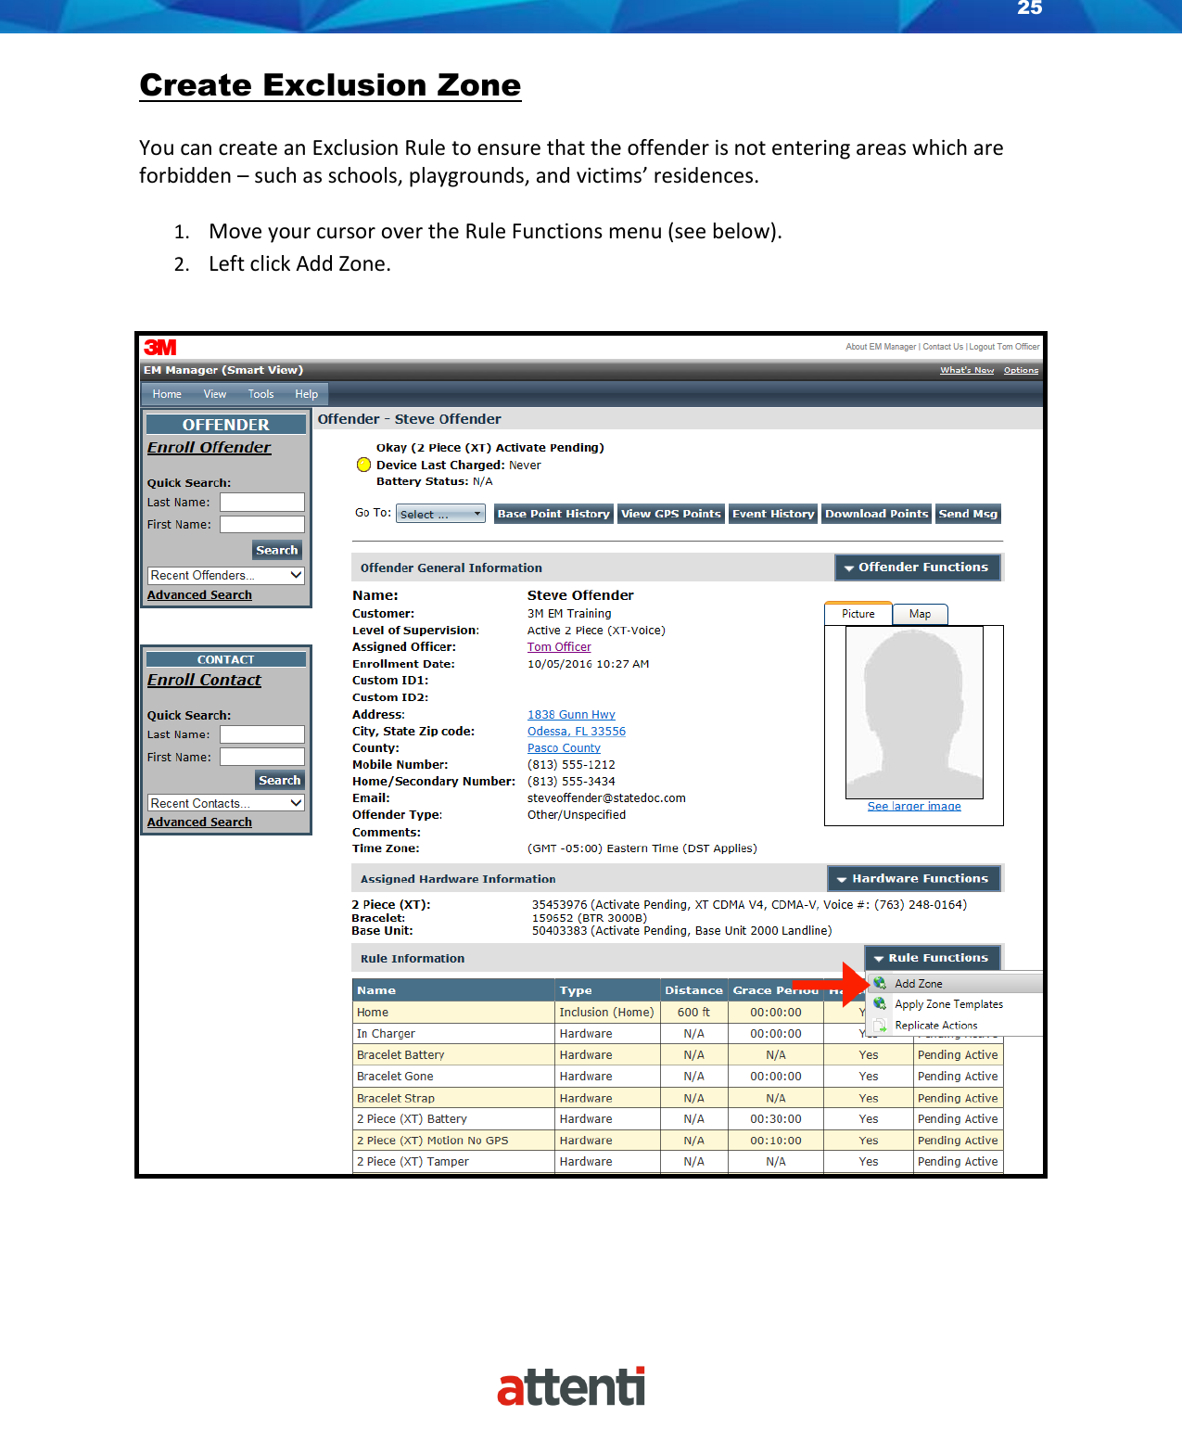1182x1454 pixels.
Task: Focus the offender First Name field
Action: [262, 525]
